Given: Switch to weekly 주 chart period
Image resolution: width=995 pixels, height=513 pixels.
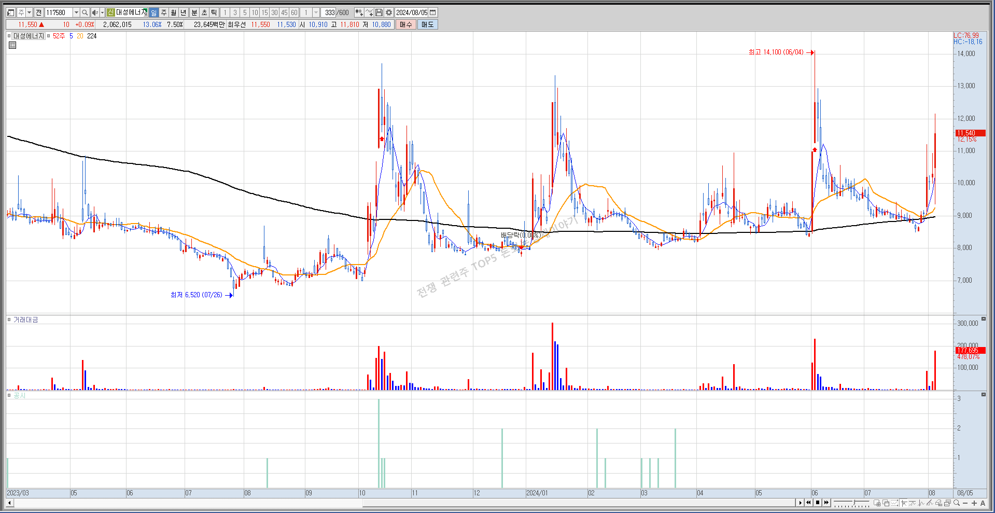Looking at the screenshot, I should [164, 12].
